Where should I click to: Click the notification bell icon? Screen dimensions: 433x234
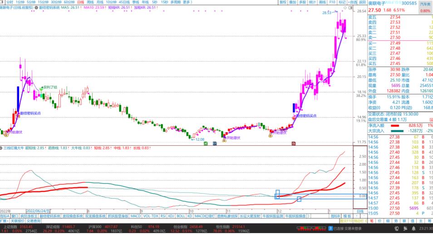(x=413, y=229)
